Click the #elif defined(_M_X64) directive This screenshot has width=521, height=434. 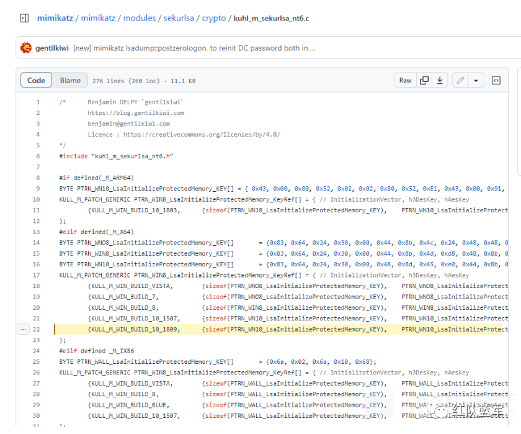(x=96, y=232)
